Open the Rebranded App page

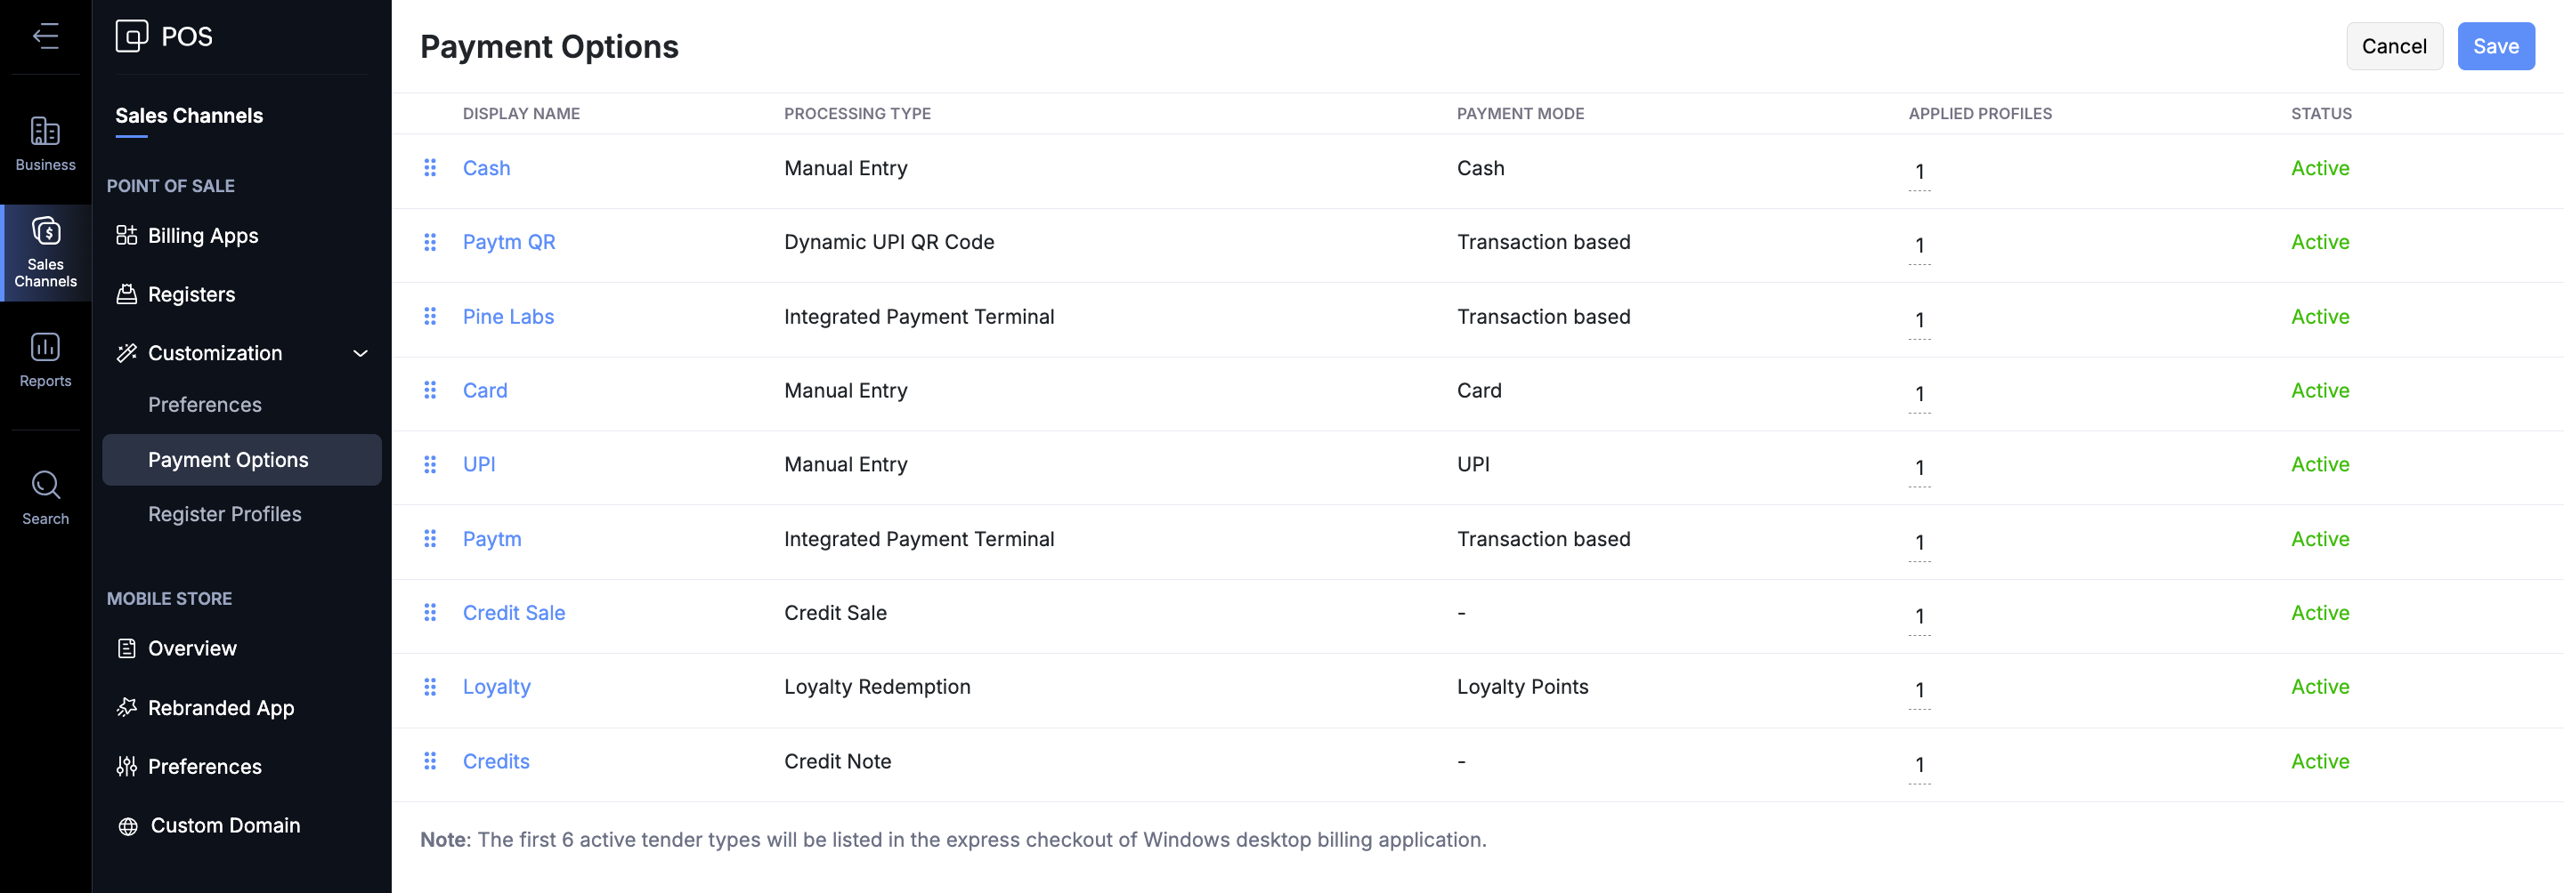pos(221,708)
